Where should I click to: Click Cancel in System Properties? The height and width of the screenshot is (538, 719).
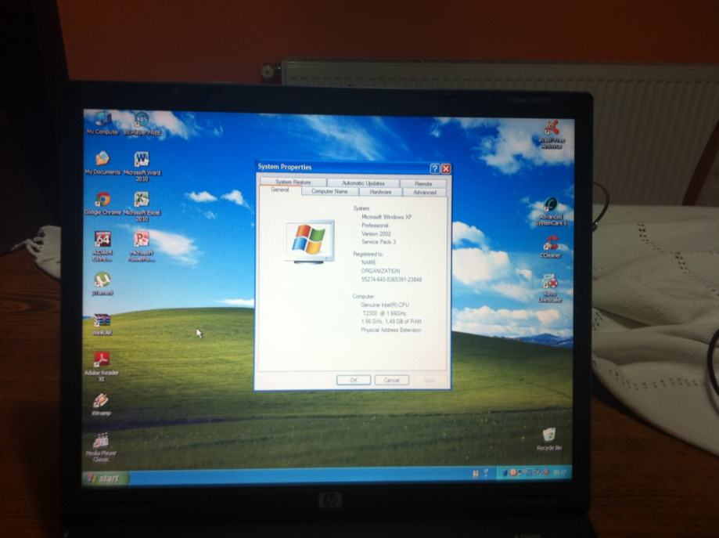pos(392,380)
